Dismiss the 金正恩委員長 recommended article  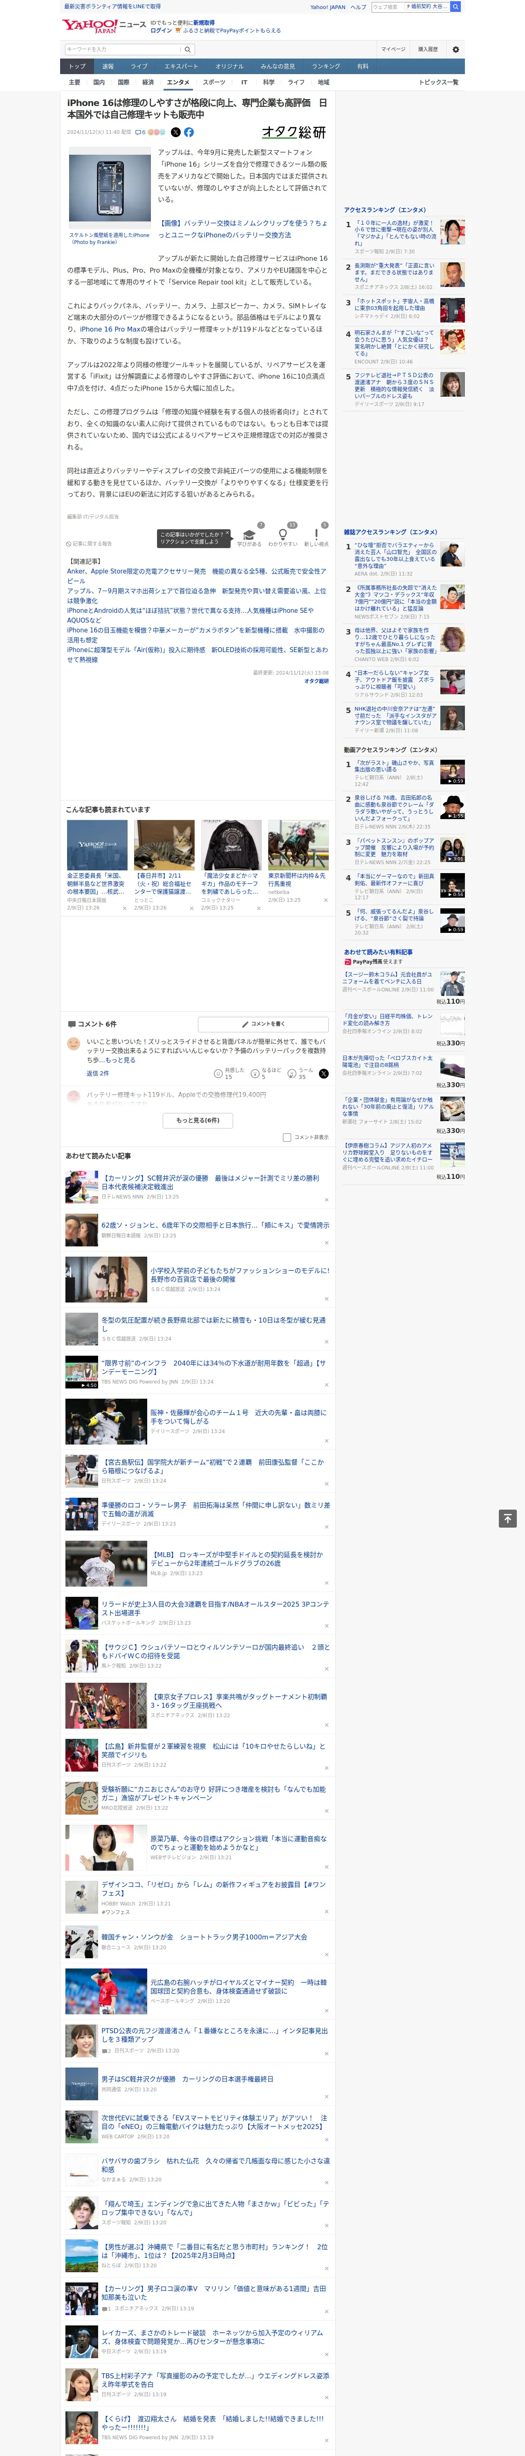point(124,909)
